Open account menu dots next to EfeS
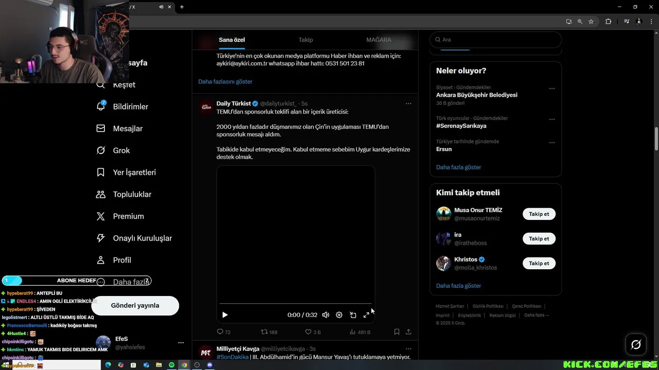 (x=181, y=343)
